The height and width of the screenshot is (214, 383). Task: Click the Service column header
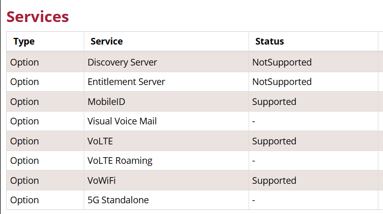point(107,41)
